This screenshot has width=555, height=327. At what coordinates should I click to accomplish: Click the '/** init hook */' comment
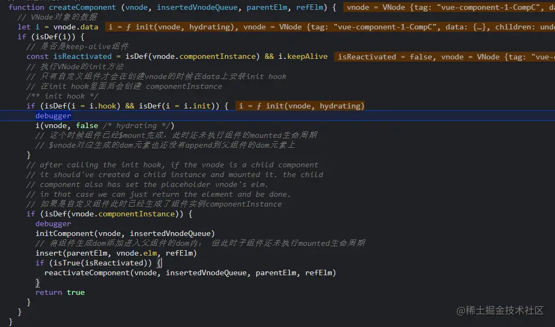[x=62, y=96]
